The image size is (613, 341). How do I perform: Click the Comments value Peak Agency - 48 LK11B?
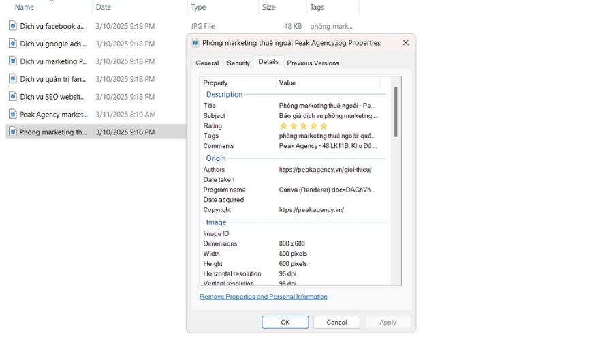(328, 146)
